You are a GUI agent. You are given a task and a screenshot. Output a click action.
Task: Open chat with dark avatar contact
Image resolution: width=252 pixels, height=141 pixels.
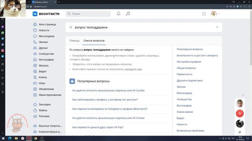point(240,124)
